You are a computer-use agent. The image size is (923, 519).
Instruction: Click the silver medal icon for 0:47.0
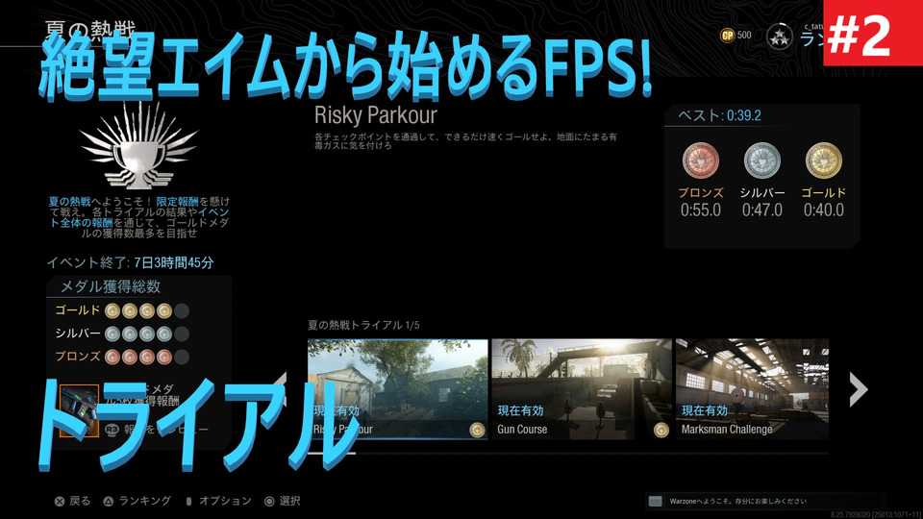762,161
